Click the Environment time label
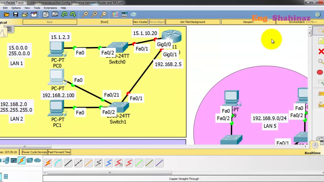The height and width of the screenshot is (182, 324). point(302,22)
